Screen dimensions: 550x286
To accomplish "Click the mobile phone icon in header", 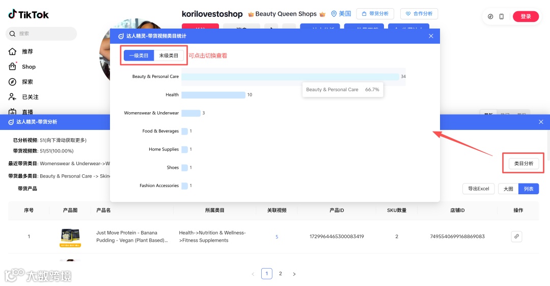I will coord(502,16).
